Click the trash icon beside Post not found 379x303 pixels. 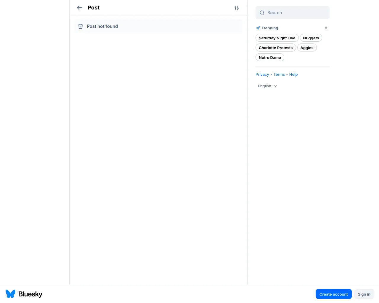tap(81, 26)
